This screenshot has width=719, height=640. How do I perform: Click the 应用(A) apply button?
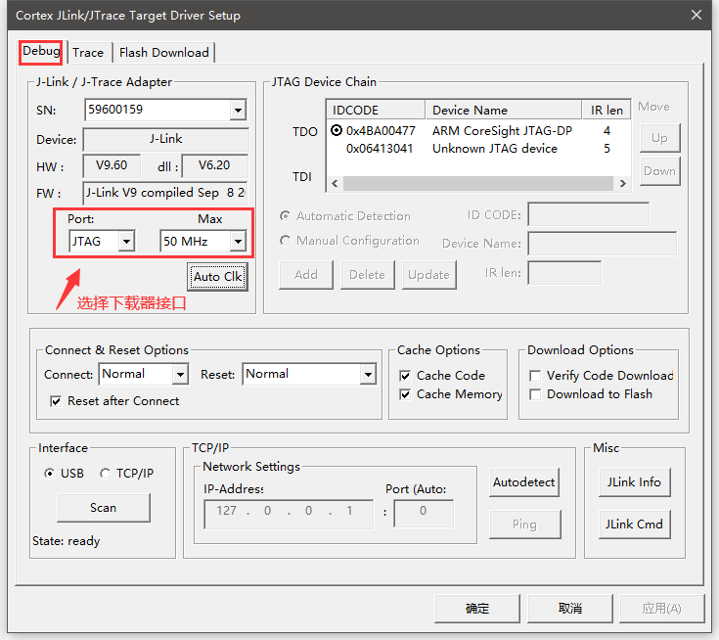point(662,609)
